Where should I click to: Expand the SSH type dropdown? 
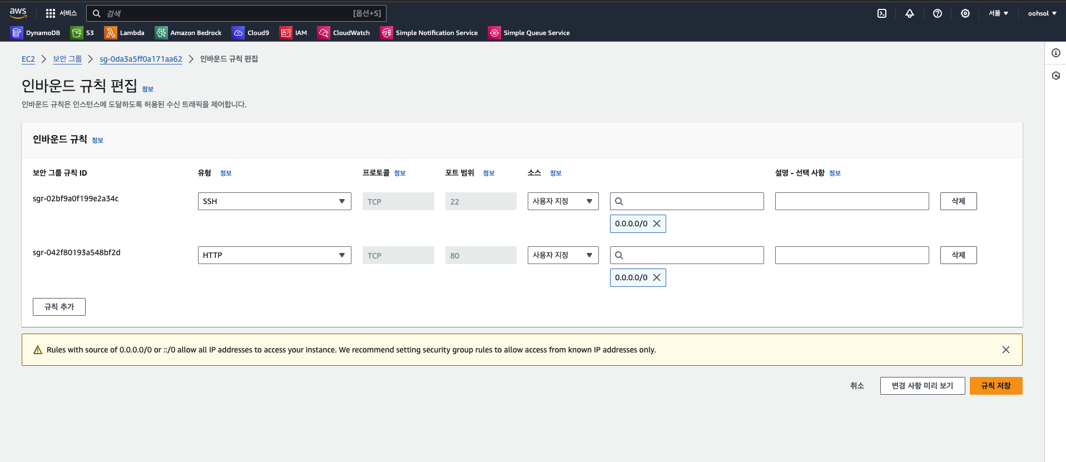[274, 201]
